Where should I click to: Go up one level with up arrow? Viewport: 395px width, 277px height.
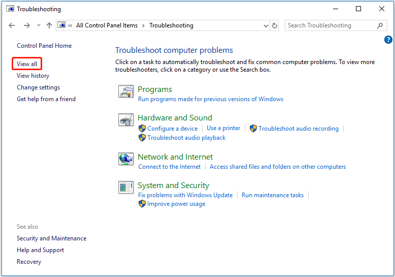[49, 25]
